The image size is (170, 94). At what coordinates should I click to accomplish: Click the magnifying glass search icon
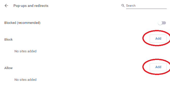(123, 6)
